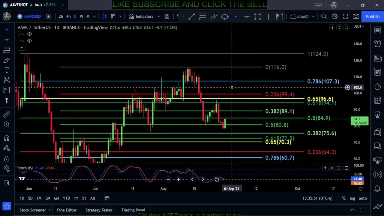Open indicator templates grid icon
Image resolution: width=384 pixels, height=216 pixels.
click(167, 16)
